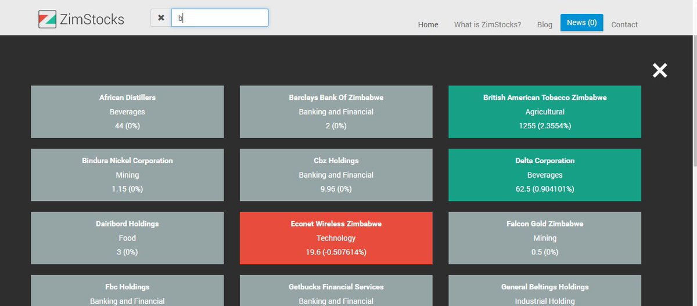Select the Cbz Holdings card
The image size is (697, 306).
[x=336, y=175]
